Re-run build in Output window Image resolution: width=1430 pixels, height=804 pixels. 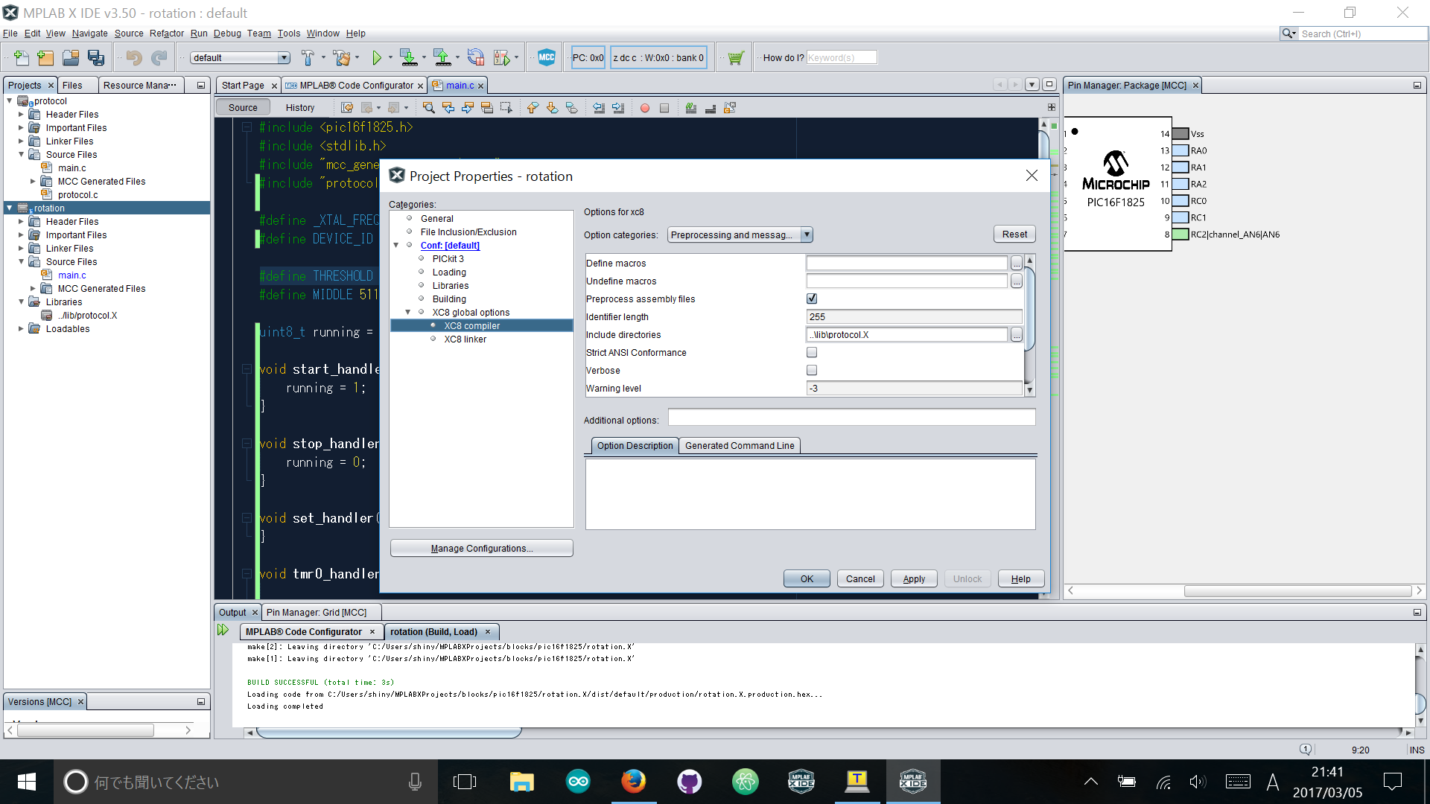pyautogui.click(x=223, y=630)
